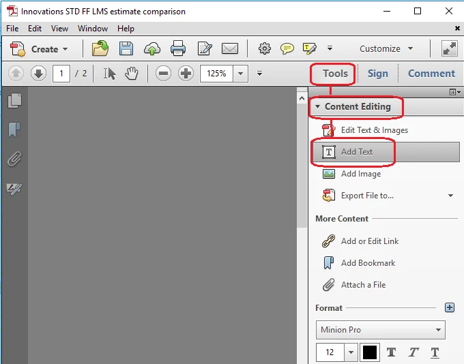Open tools pane options menu icon

click(455, 92)
